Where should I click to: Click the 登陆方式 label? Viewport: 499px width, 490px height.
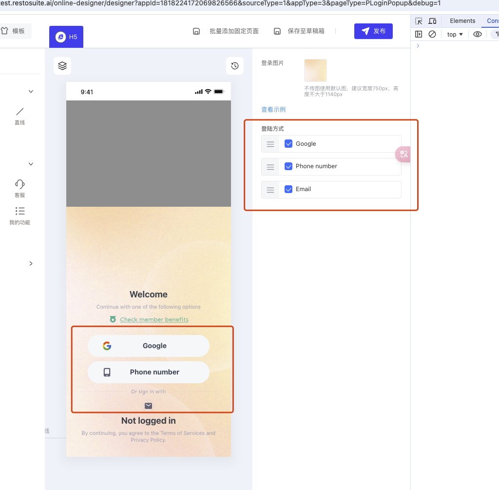click(272, 129)
